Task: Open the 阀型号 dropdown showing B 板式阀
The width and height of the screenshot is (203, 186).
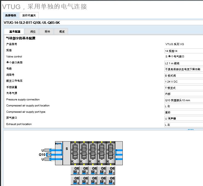Action: [184, 75]
